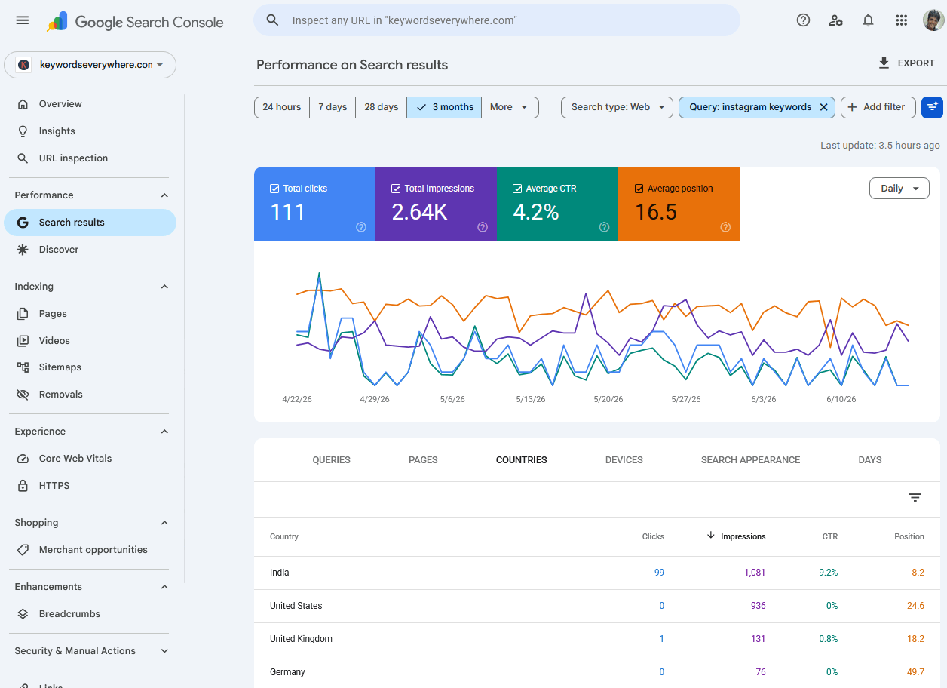Viewport: 947px width, 688px height.
Task: Go to Search results in sidebar
Action: (x=90, y=223)
